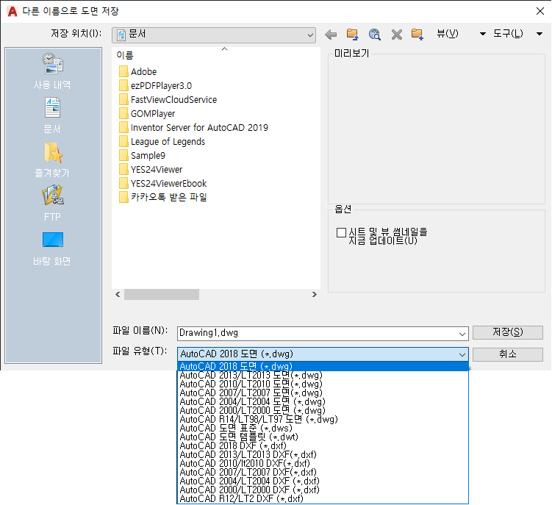Select the Sample9 folder
Screen dimensions: 552x505
[x=142, y=155]
